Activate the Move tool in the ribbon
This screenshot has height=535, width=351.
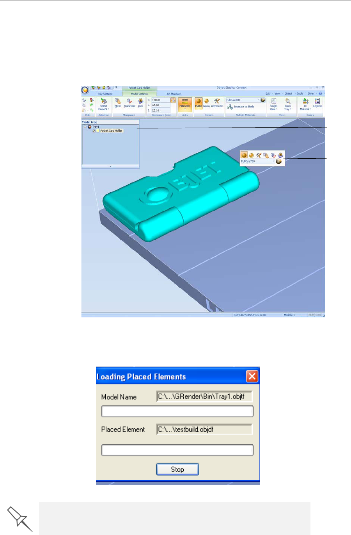tap(118, 103)
